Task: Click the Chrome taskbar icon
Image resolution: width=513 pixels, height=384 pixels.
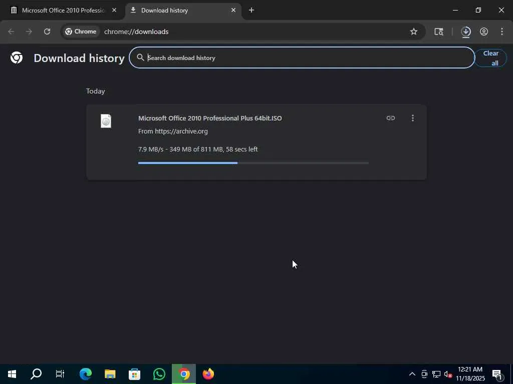Action: [x=184, y=374]
